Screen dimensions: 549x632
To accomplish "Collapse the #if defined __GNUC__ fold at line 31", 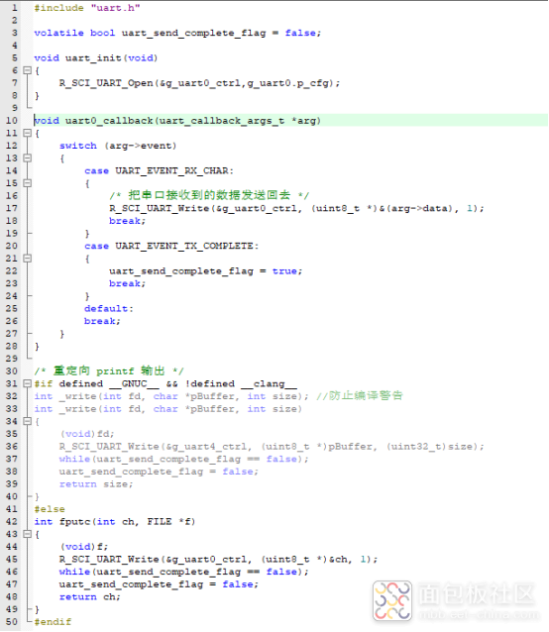I will tap(28, 383).
